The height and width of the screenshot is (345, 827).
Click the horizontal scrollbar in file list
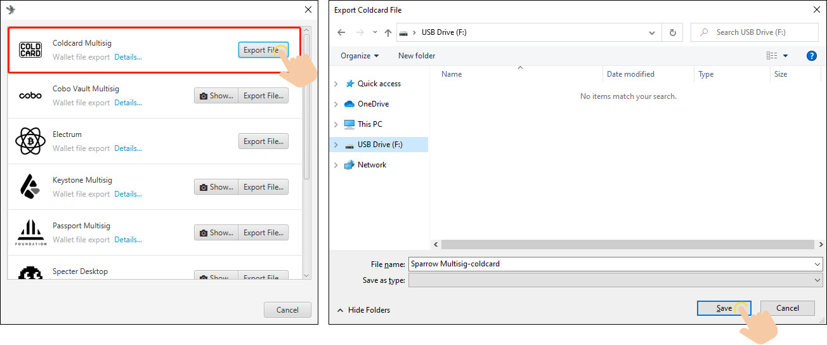(x=627, y=244)
